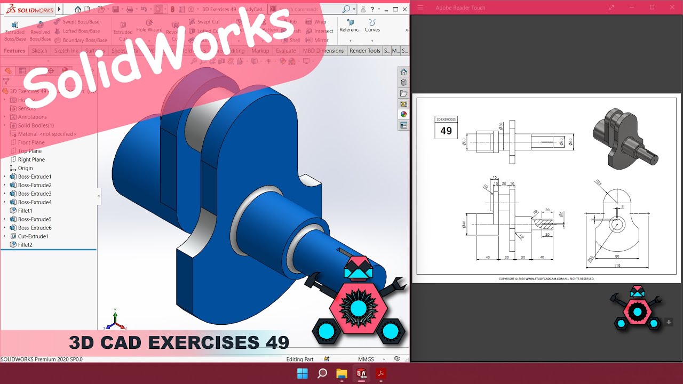Switch to the Evaluate tab
The height and width of the screenshot is (384, 683).
tap(285, 51)
